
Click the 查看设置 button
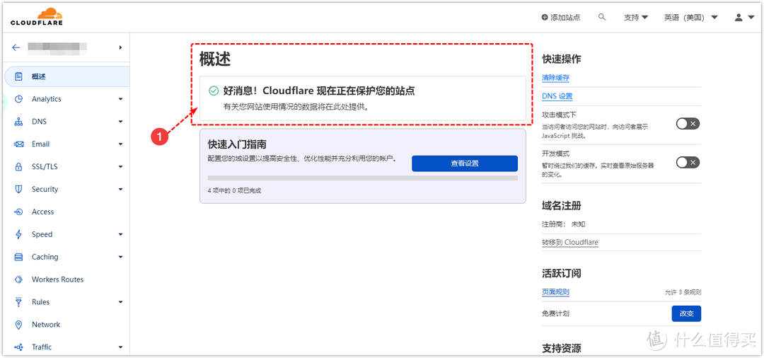(465, 163)
